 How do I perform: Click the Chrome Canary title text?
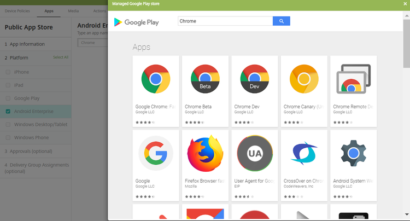(x=304, y=107)
